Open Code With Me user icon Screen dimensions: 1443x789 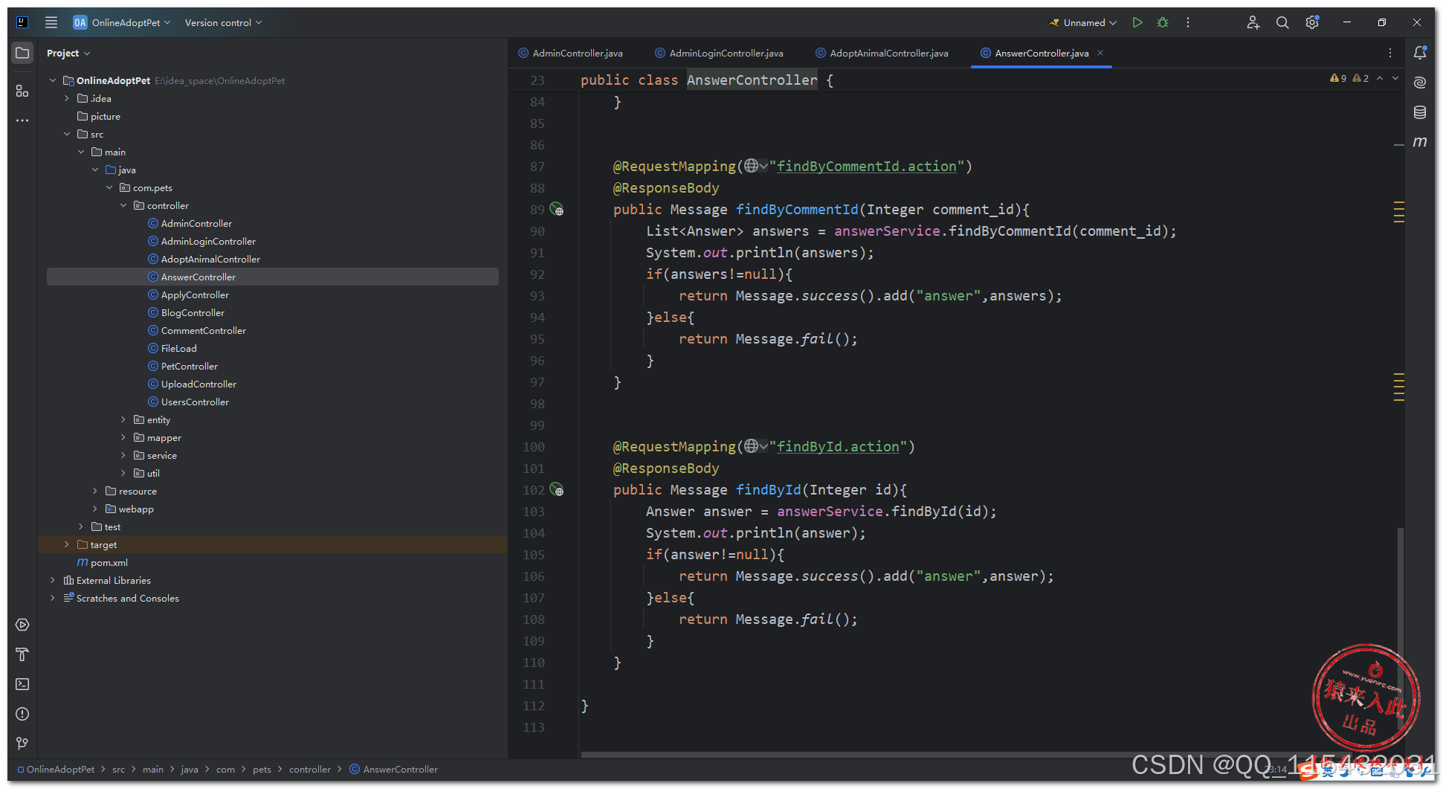pyautogui.click(x=1253, y=22)
